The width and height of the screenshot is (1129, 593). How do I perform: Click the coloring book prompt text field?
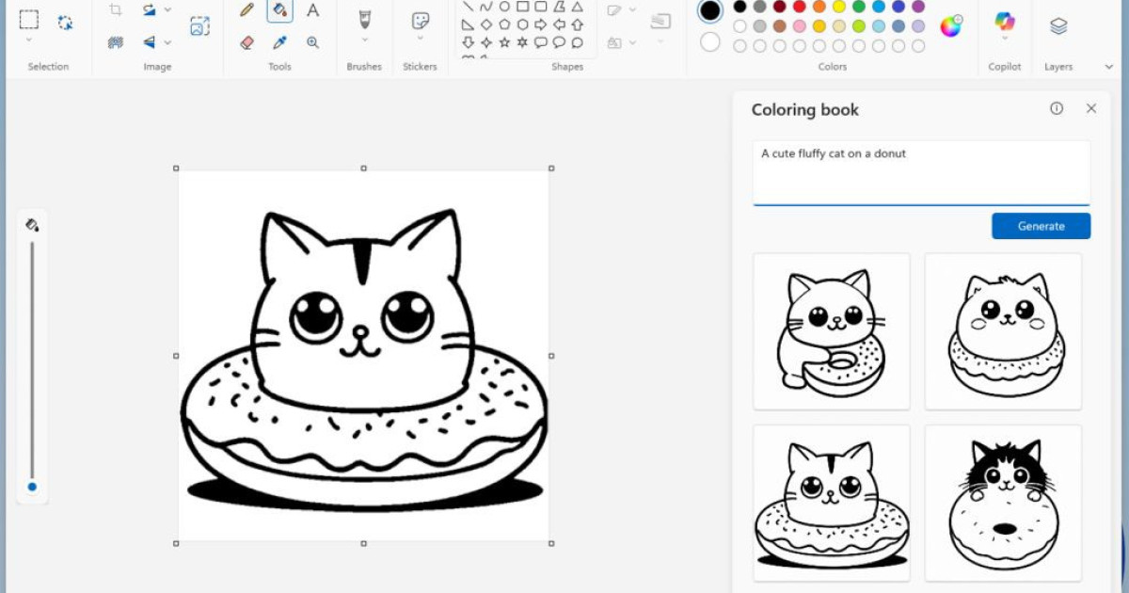921,172
